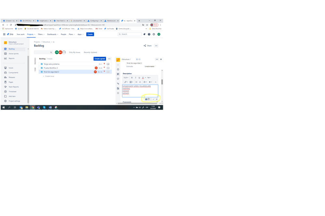Jump to comments section icon in issue panel
Screen dimensions: 325x216
click(x=118, y=79)
